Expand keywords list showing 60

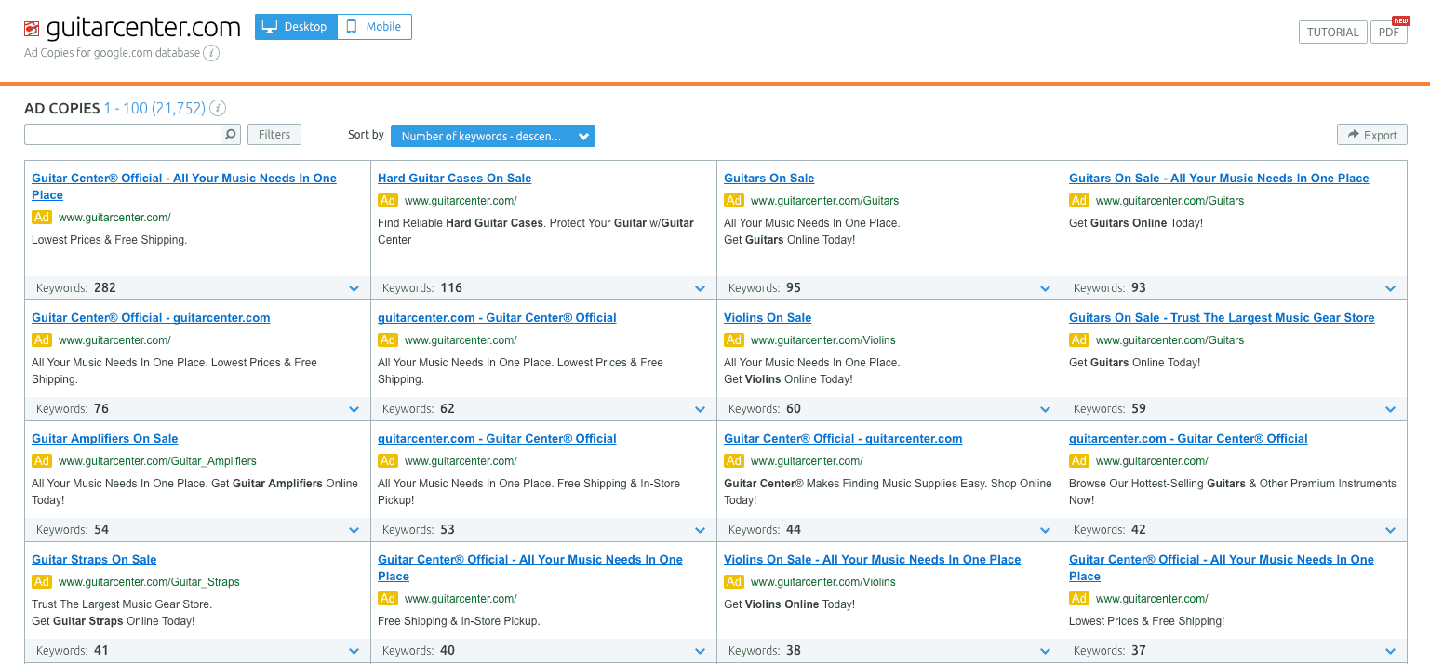tap(1045, 409)
